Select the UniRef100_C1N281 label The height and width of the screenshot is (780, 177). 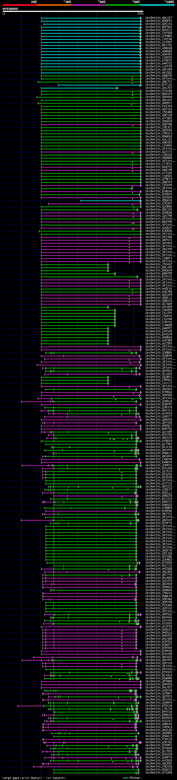159,57
